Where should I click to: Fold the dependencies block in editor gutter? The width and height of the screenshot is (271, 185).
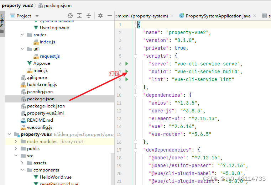135,95
